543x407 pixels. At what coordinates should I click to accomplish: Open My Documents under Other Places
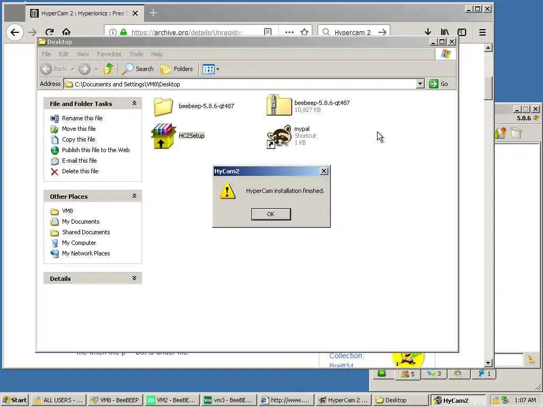coord(81,222)
